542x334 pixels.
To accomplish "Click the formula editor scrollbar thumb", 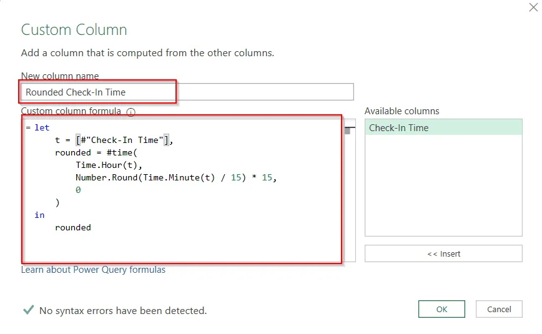I will [x=347, y=131].
